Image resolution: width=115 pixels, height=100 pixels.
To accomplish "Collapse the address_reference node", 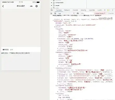I will 56,68.
